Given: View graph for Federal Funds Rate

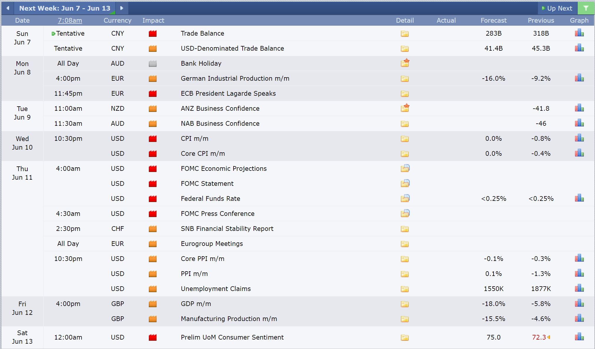Looking at the screenshot, I should pos(579,198).
